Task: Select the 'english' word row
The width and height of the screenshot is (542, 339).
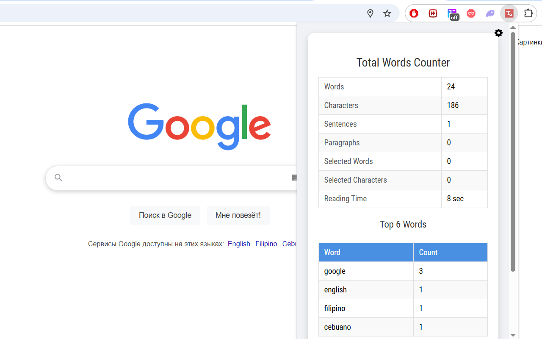Action: 403,290
